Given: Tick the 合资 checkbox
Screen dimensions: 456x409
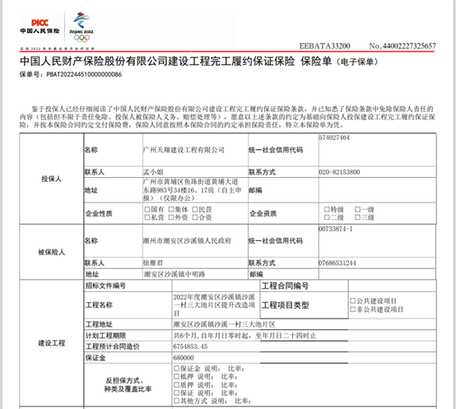Looking at the screenshot, I should click(195, 217).
